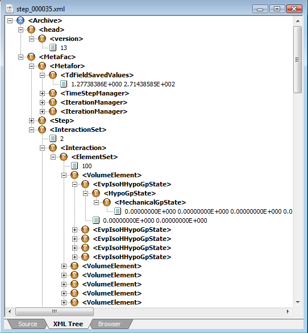308x333 pixels.
Task: Click the text node icon beside value 2
Action: [x=53, y=139]
